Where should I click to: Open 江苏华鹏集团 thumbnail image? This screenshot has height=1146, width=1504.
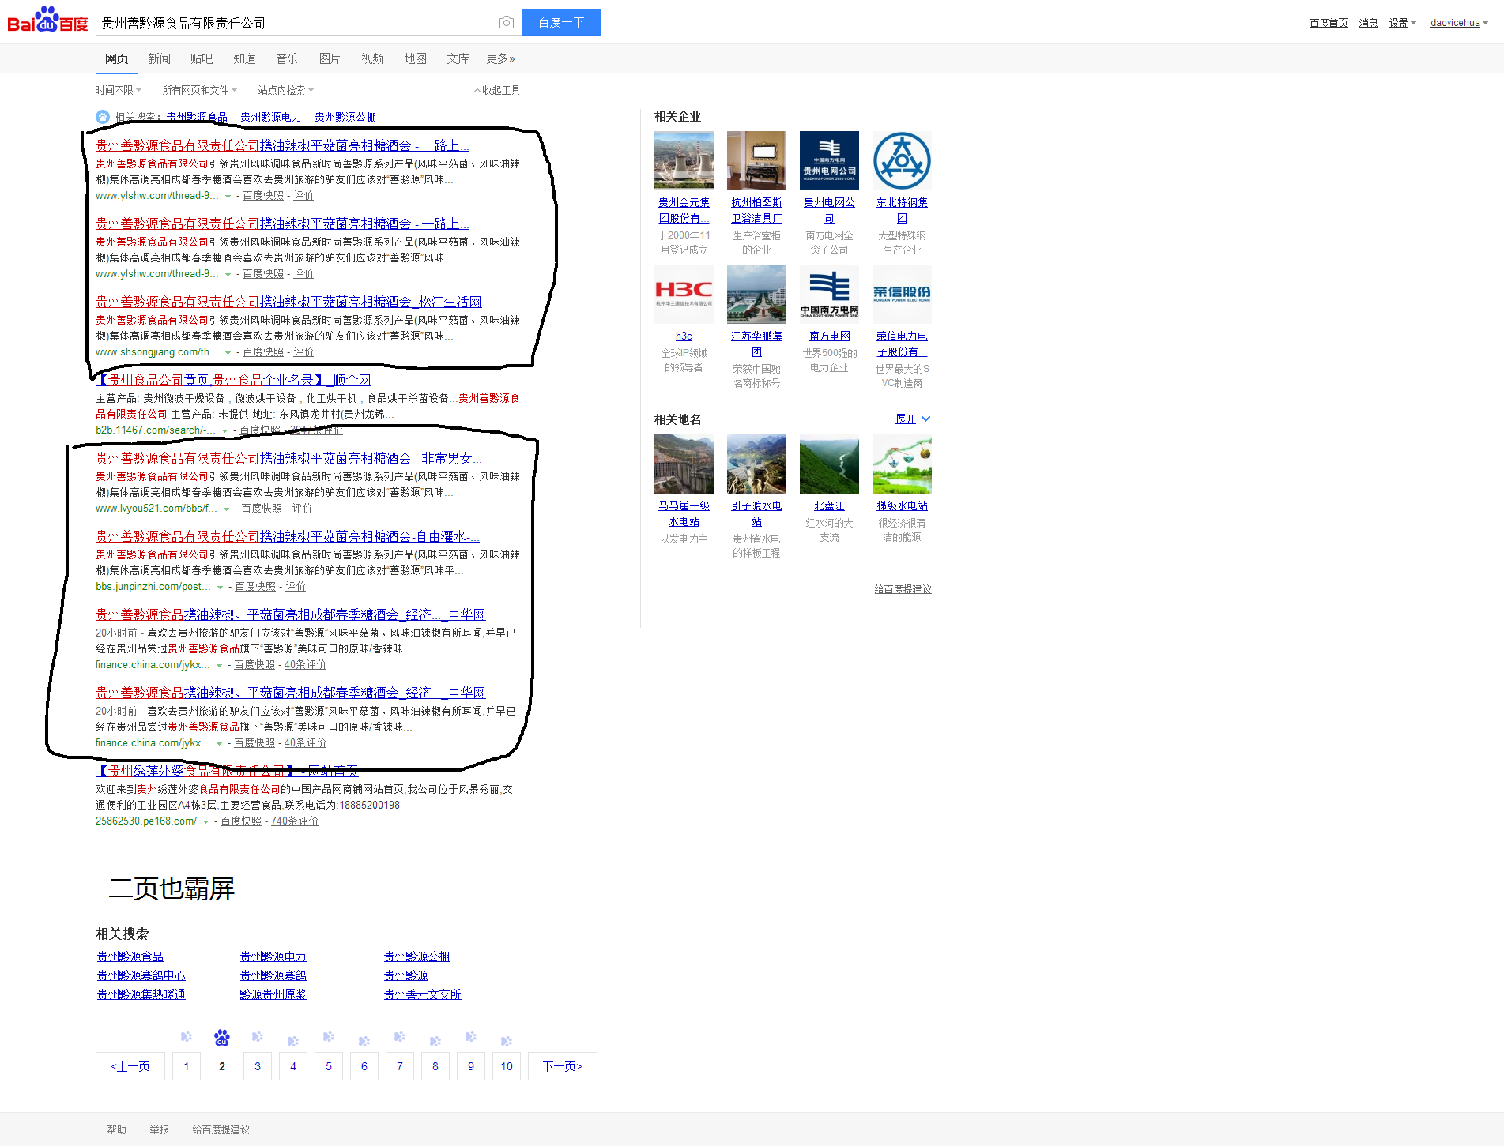[x=756, y=294]
